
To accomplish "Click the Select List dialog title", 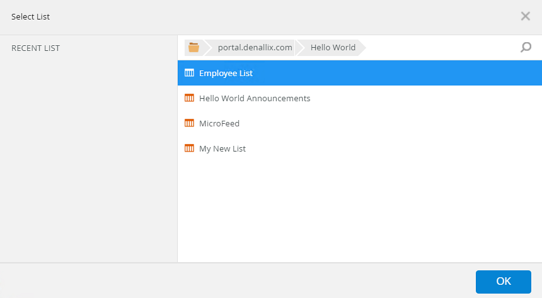I will tap(30, 17).
